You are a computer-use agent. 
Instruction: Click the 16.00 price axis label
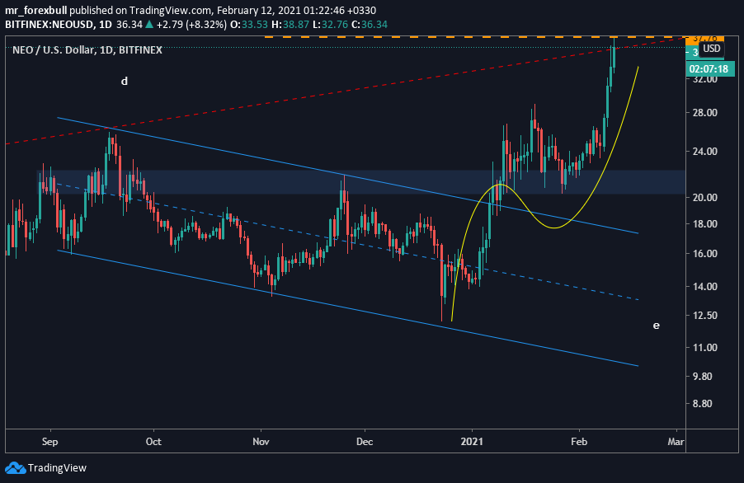[x=705, y=254]
